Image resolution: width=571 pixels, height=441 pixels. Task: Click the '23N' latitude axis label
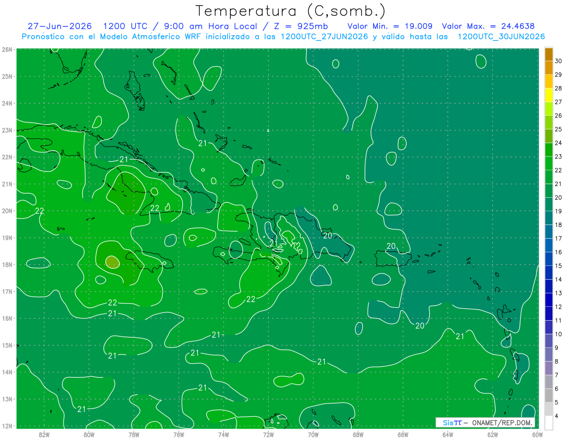click(7, 130)
